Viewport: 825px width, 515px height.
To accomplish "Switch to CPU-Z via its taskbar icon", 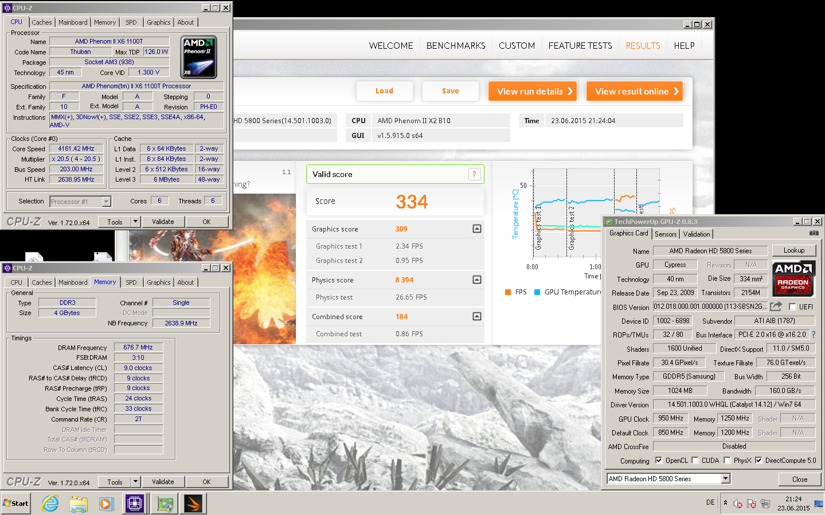I will (135, 504).
